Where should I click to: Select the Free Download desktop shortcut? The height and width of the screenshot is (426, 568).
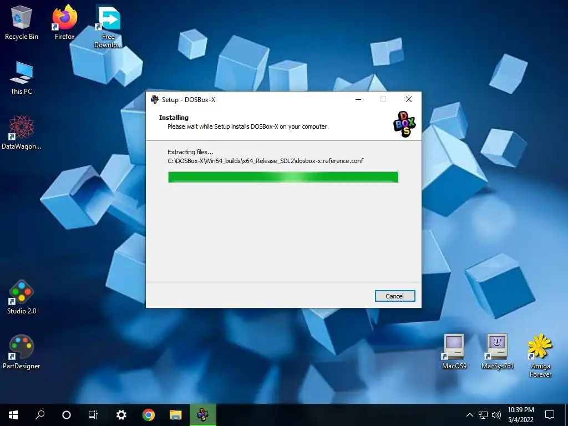pyautogui.click(x=108, y=27)
